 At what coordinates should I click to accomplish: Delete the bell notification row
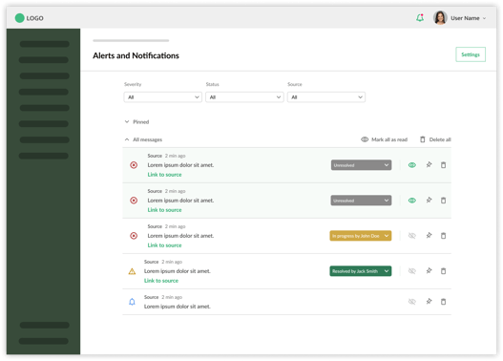(443, 302)
